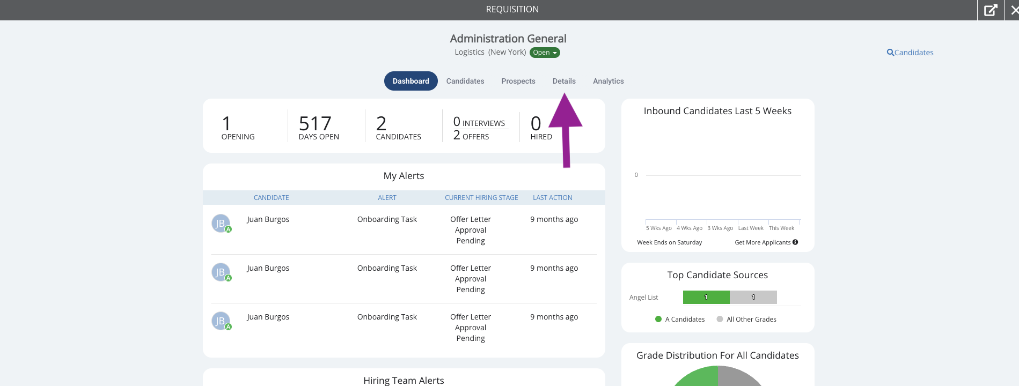The image size is (1019, 386).
Task: Click the Candidates search magnifier icon
Action: pos(890,53)
